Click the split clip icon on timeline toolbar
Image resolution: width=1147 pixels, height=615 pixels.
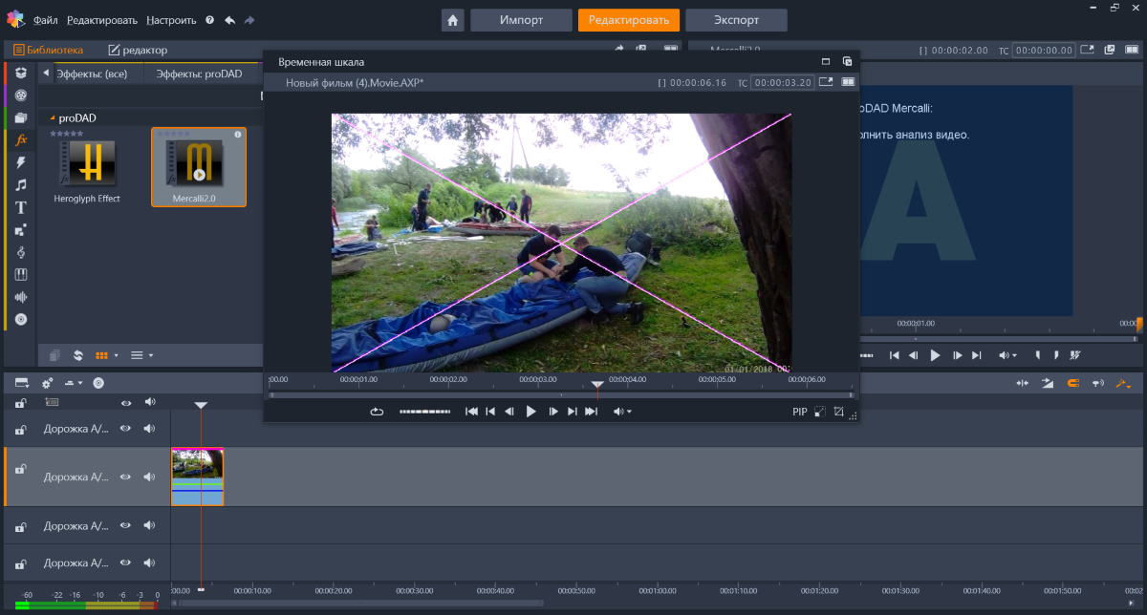point(1022,383)
